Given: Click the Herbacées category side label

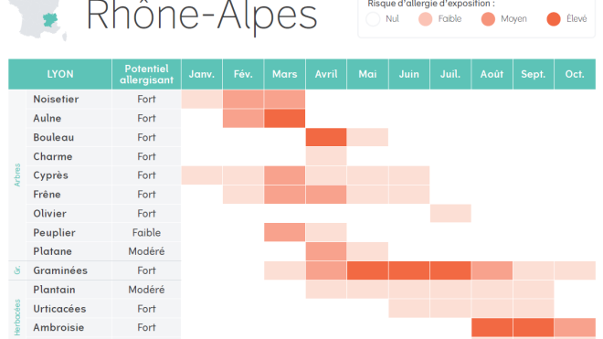Looking at the screenshot, I should (x=17, y=318).
